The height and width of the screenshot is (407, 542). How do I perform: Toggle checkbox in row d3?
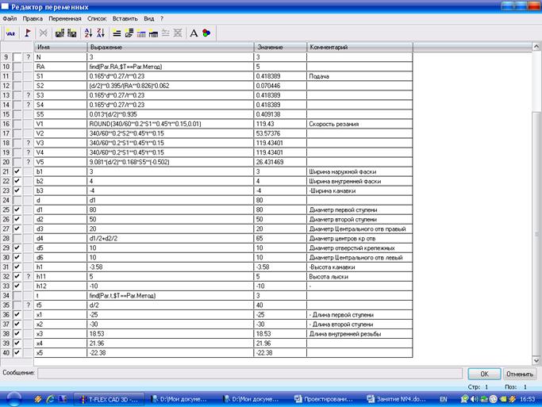17,228
